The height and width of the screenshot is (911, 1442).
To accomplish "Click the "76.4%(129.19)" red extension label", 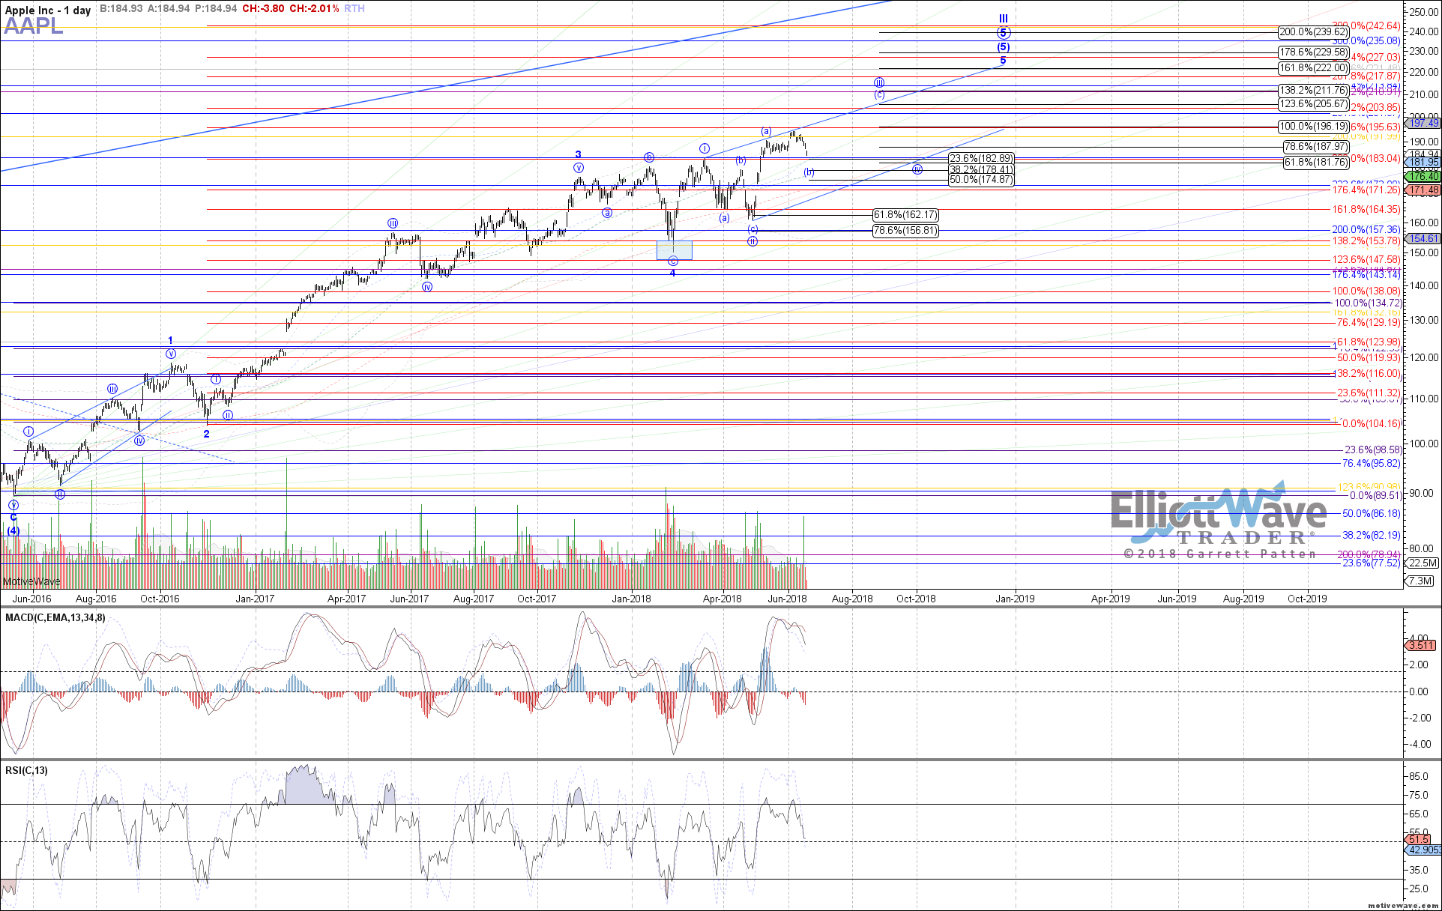I will [1369, 322].
